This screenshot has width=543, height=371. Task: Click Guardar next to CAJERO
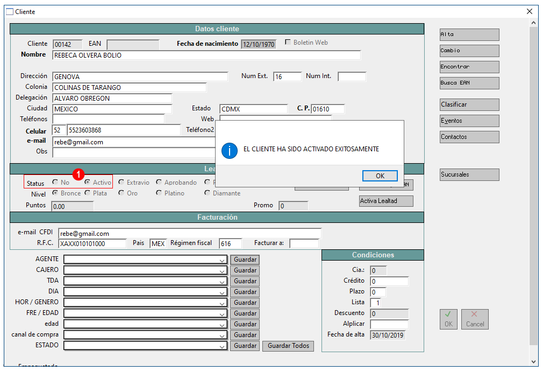[245, 270]
